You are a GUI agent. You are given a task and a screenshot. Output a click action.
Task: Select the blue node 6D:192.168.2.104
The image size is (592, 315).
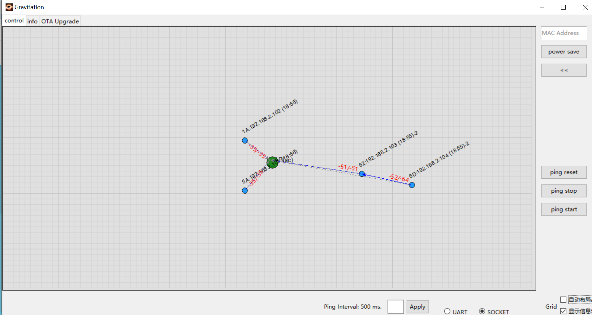click(412, 185)
